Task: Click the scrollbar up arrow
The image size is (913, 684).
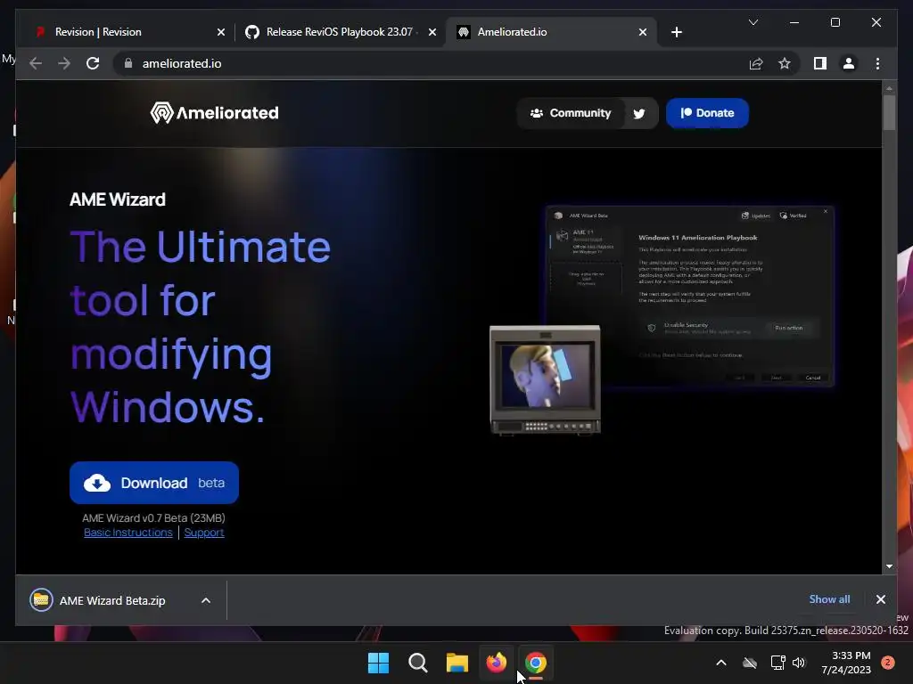Action: click(x=889, y=88)
